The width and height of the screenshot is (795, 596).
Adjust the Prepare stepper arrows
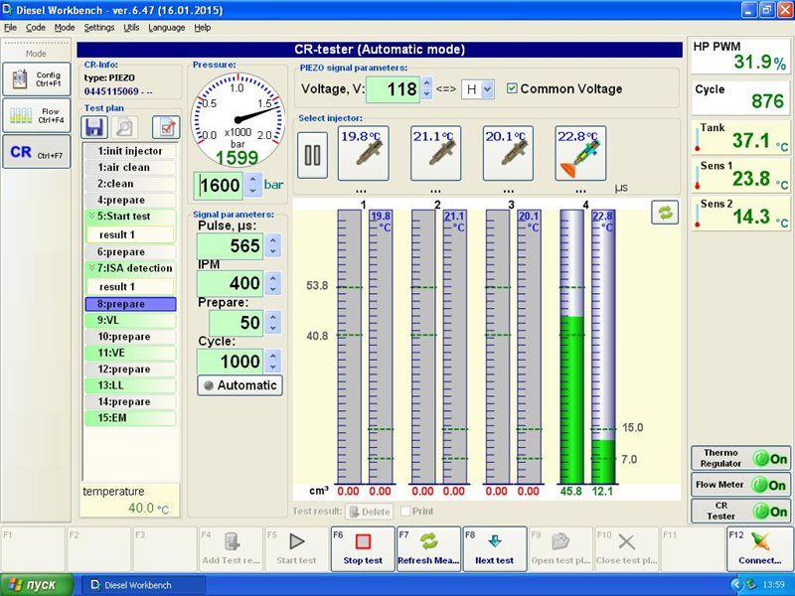(x=272, y=322)
